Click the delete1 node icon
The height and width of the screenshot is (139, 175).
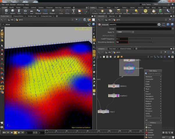click(114, 86)
